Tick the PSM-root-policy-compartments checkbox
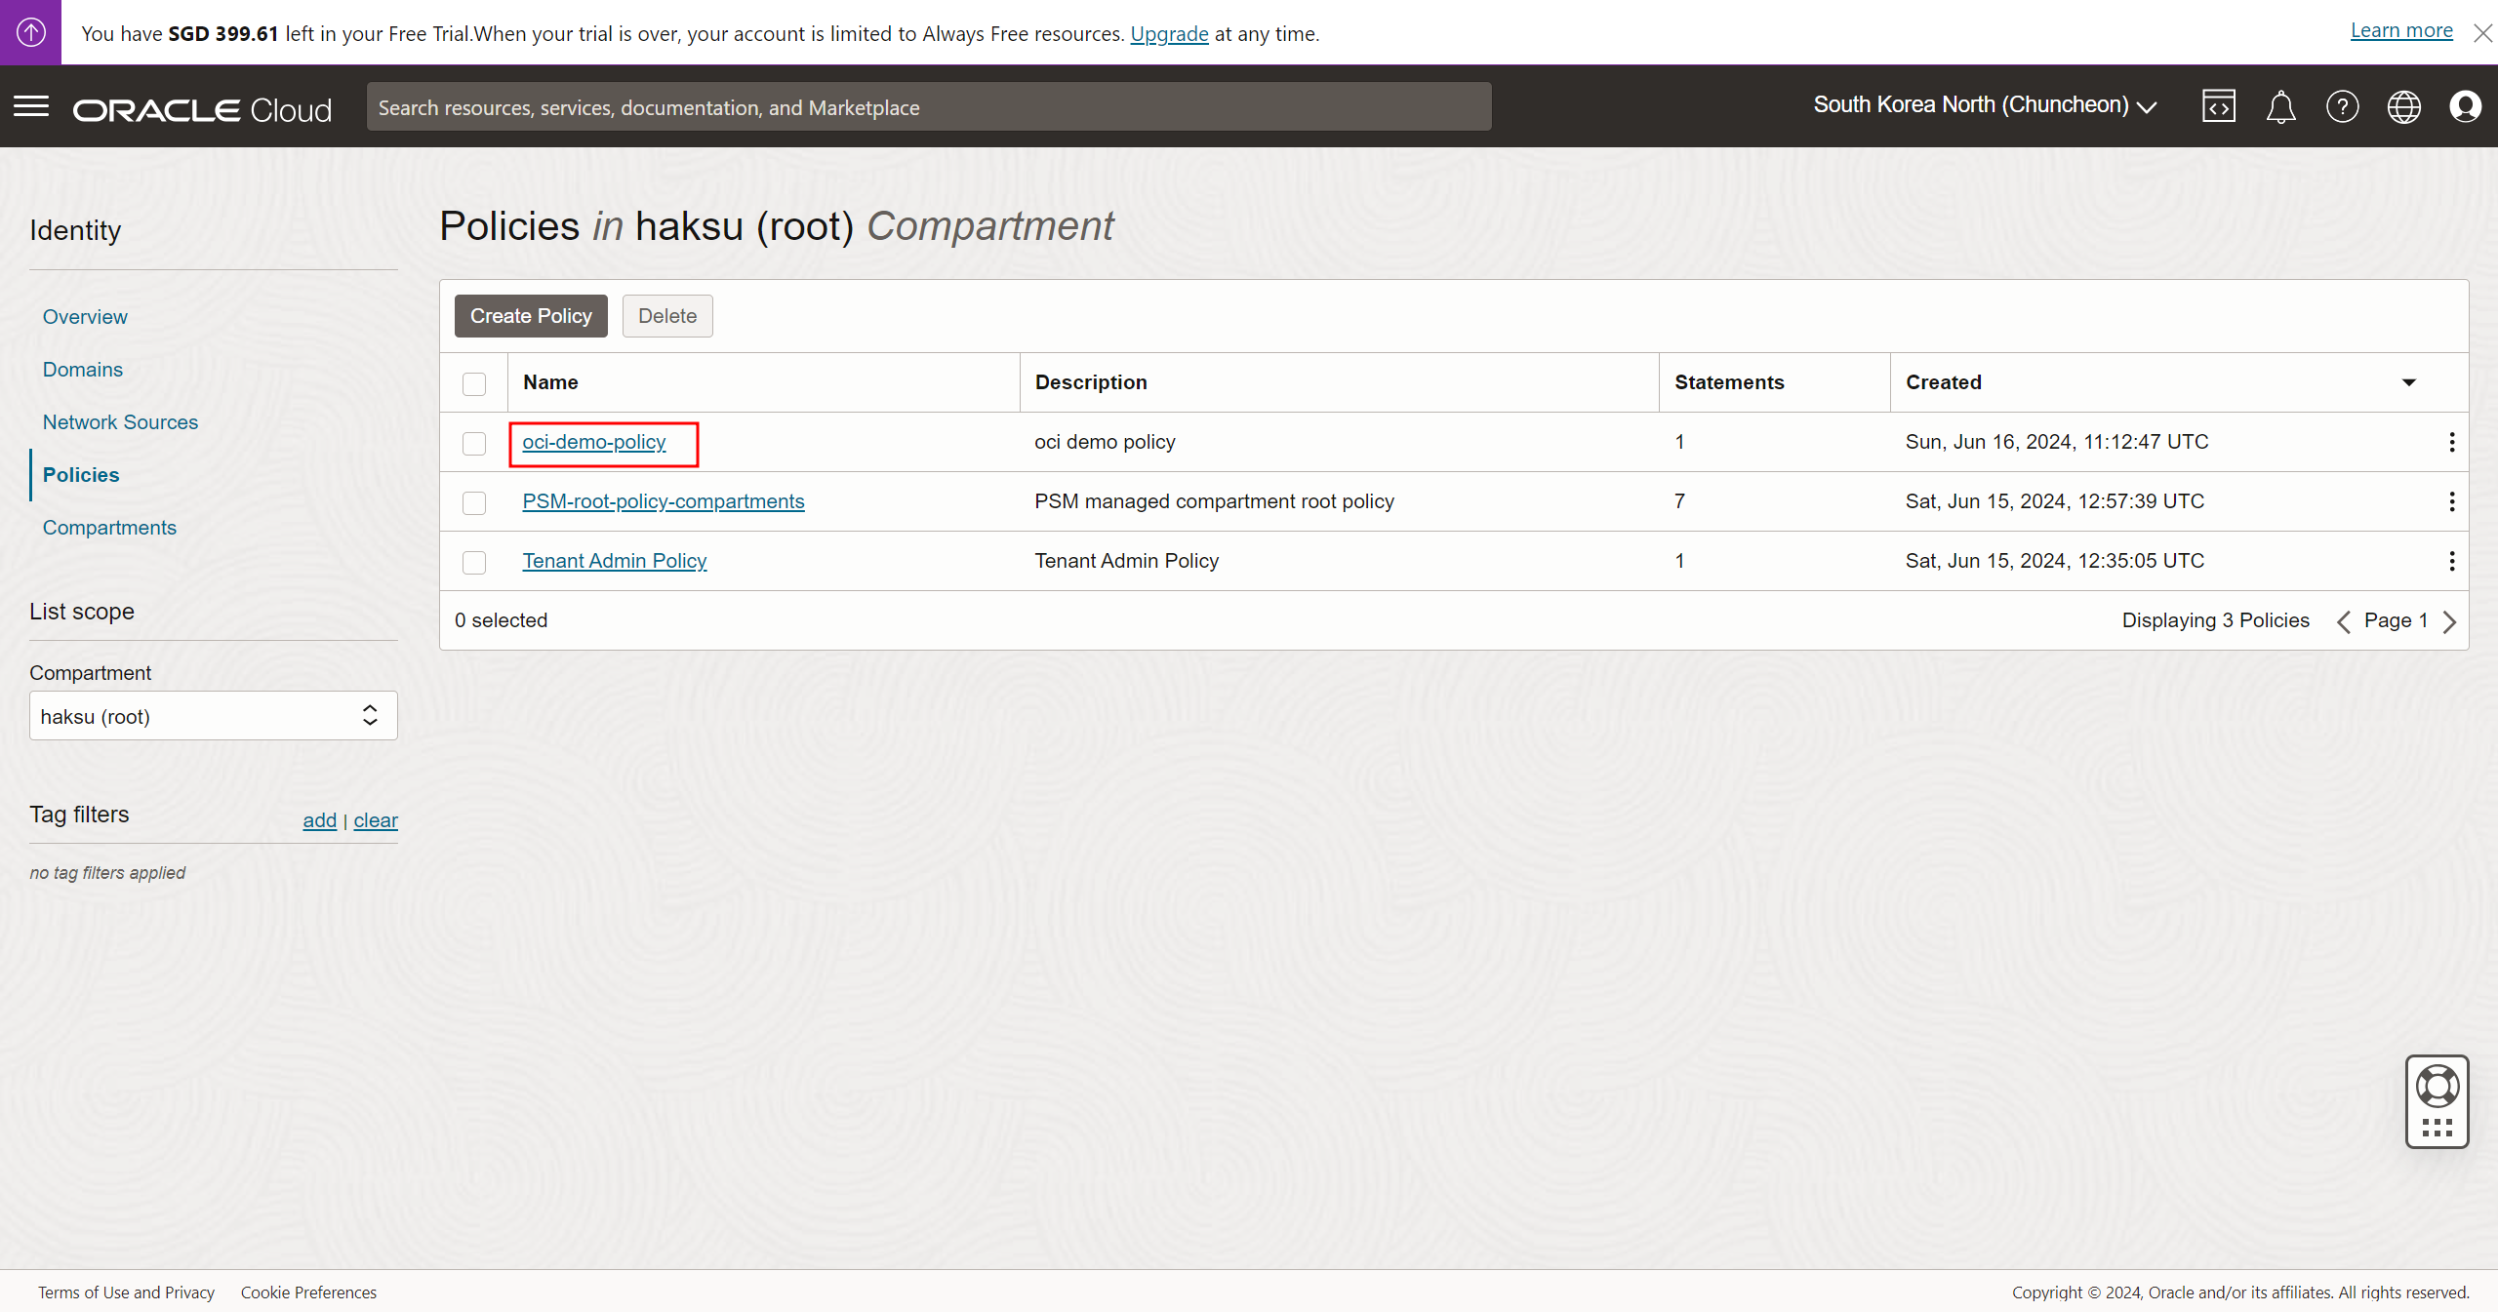This screenshot has height=1312, width=2498. click(x=474, y=503)
